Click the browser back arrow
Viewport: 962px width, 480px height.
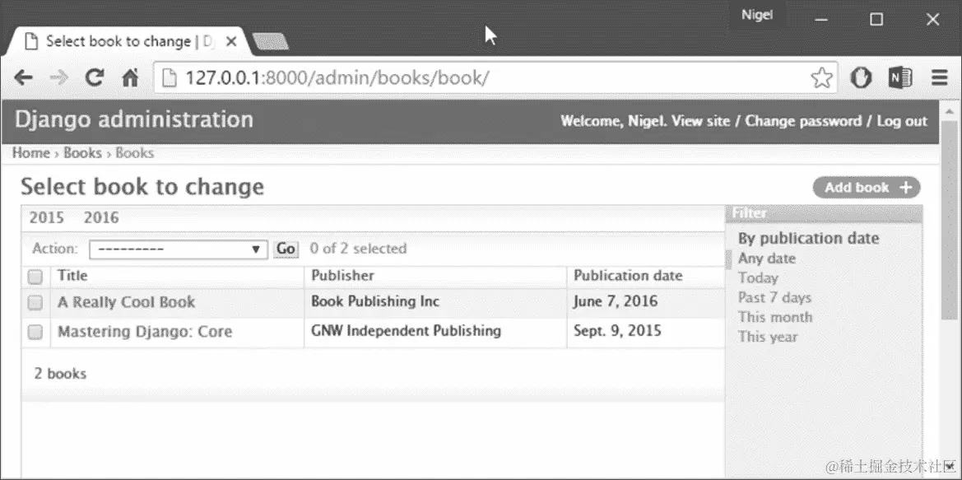23,78
